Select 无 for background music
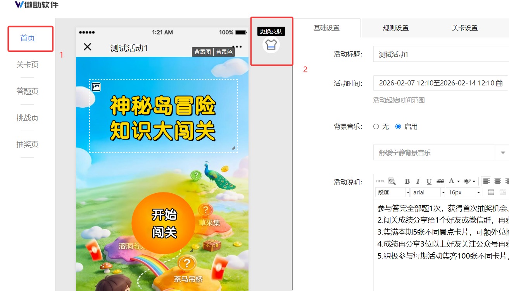The width and height of the screenshot is (509, 291). (376, 127)
